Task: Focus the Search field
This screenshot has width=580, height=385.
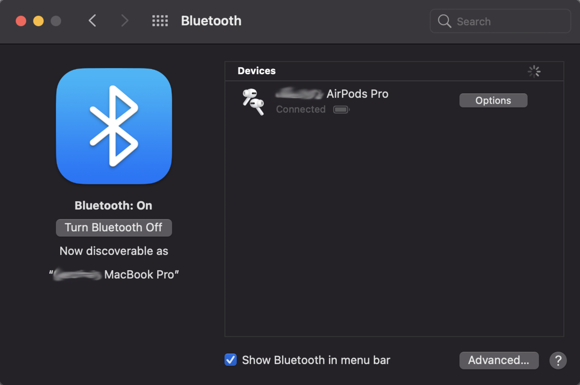Action: 500,21
